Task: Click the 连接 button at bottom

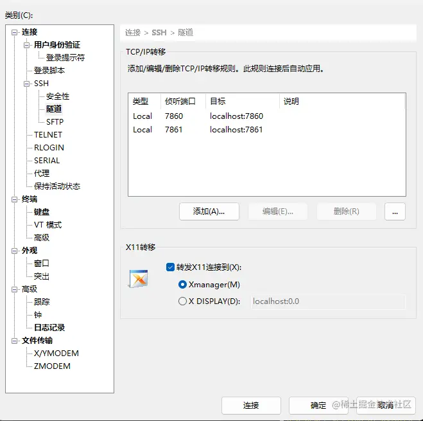Action: pos(251,406)
